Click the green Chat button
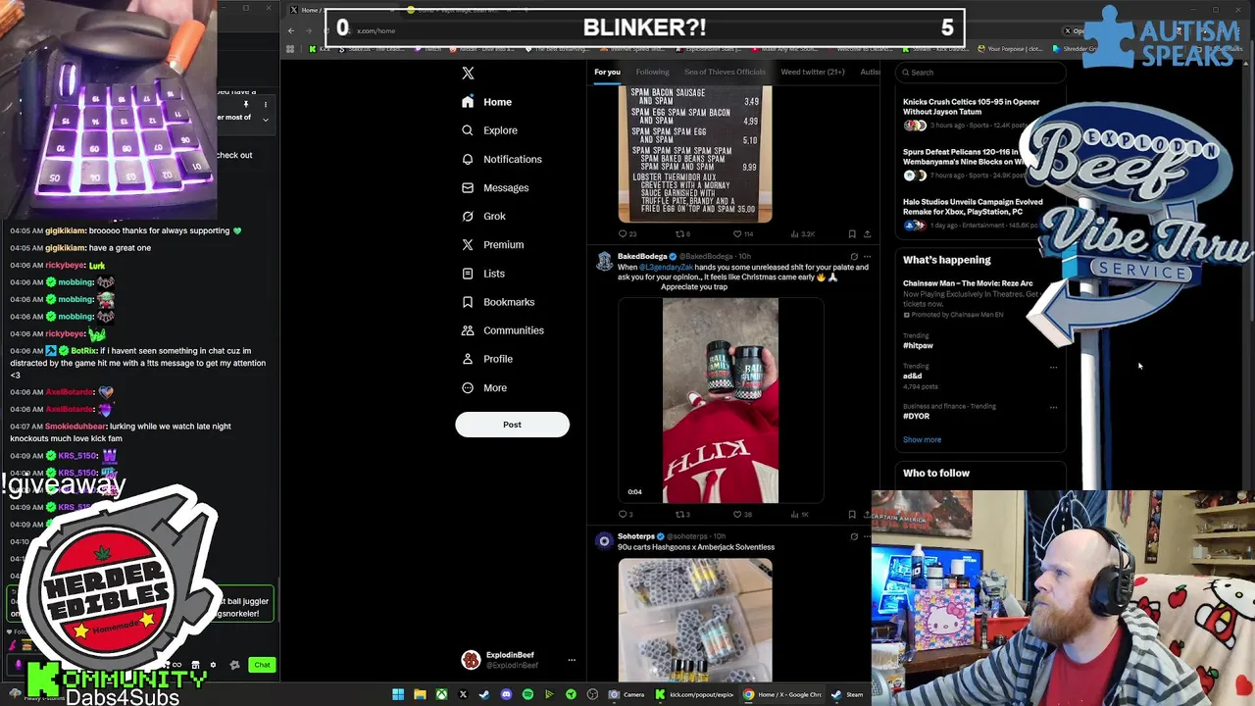Image resolution: width=1255 pixels, height=706 pixels. pos(262,665)
